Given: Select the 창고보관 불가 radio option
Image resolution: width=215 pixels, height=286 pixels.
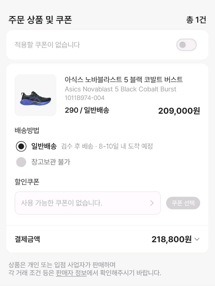Looking at the screenshot, I should 21,162.
